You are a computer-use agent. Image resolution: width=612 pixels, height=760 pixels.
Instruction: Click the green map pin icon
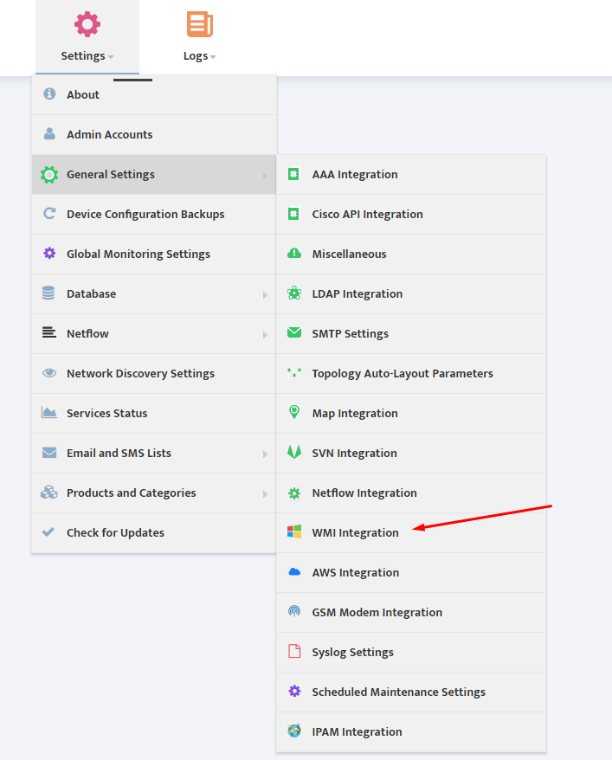tap(294, 412)
